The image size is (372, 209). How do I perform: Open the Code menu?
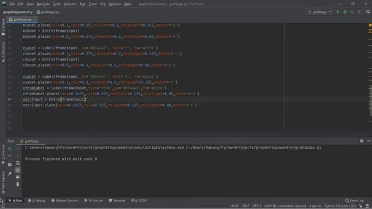pos(57,4)
